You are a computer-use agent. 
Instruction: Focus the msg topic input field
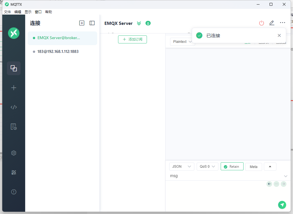click(x=226, y=176)
